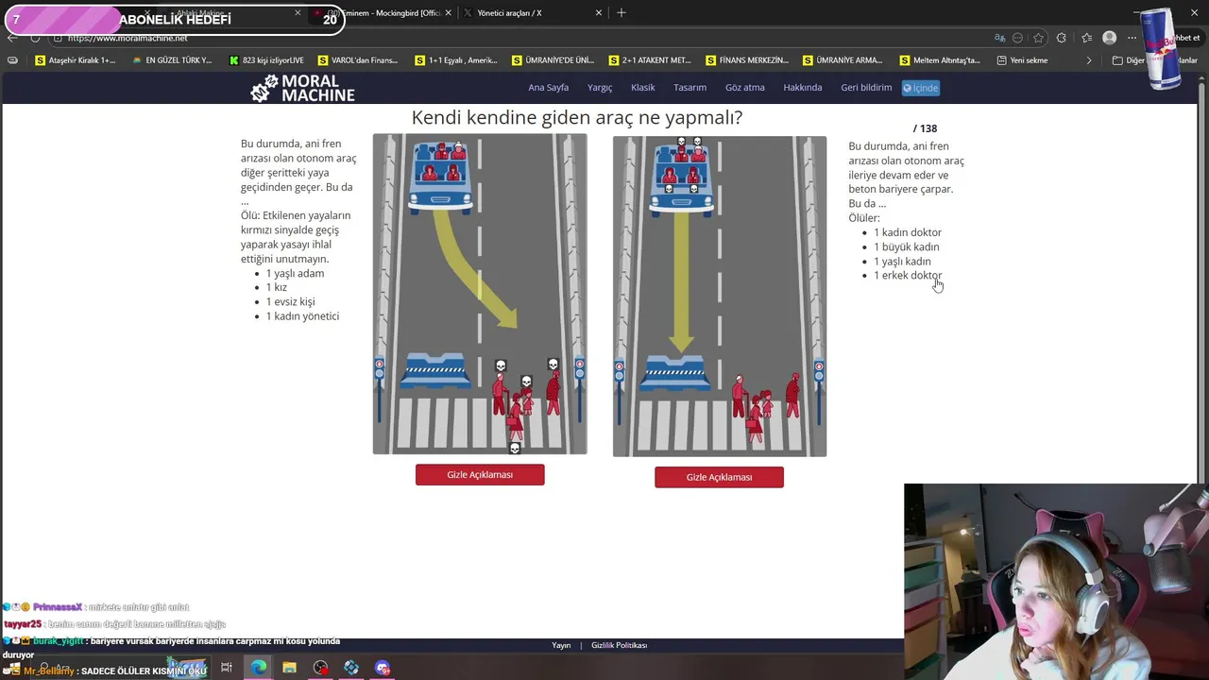Open Geri bildirim menu item
This screenshot has height=680, width=1209.
click(x=866, y=88)
